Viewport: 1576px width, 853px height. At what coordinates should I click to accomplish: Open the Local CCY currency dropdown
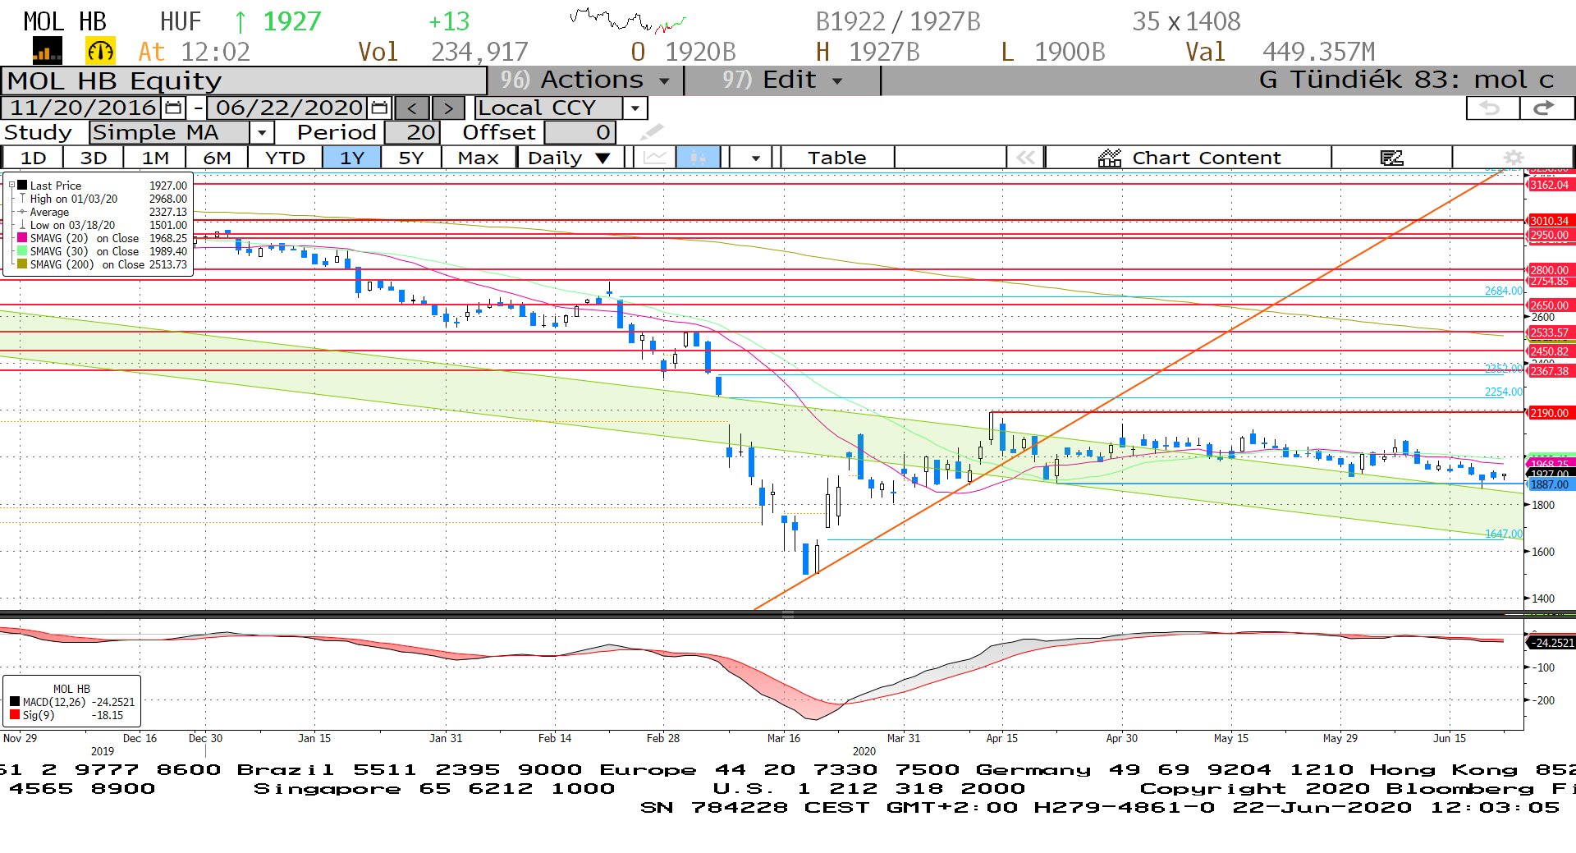click(635, 108)
